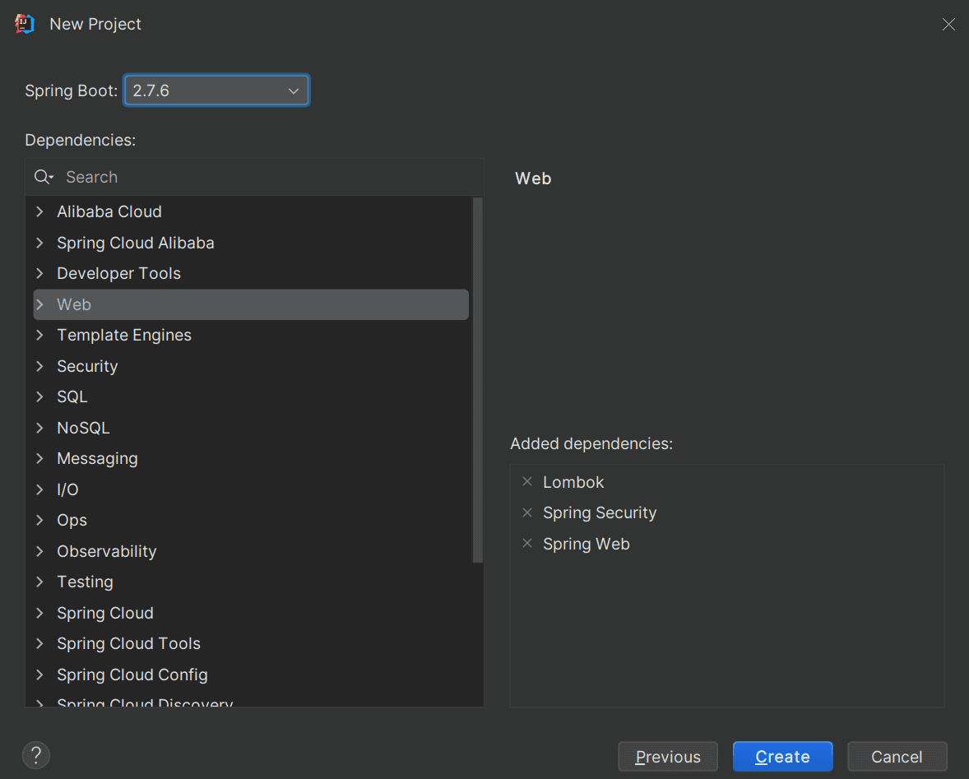Select the Developer Tools row
Screen dimensions: 969x779
point(251,274)
